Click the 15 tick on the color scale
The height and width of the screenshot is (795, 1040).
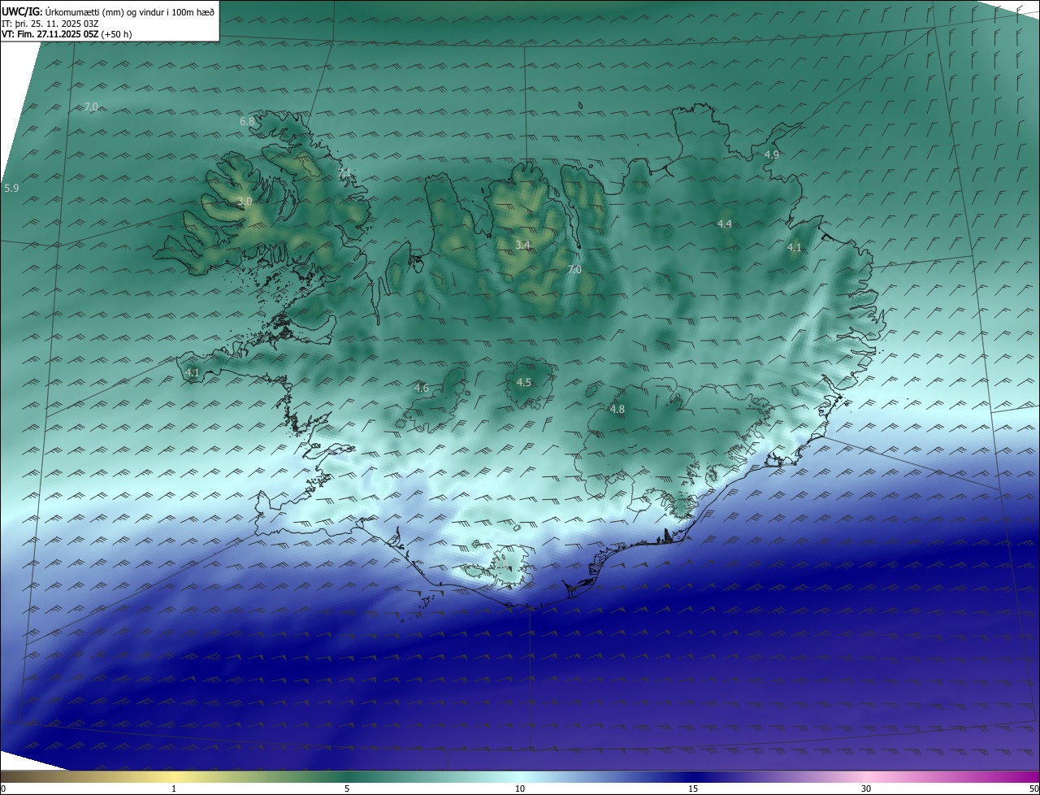(x=693, y=788)
